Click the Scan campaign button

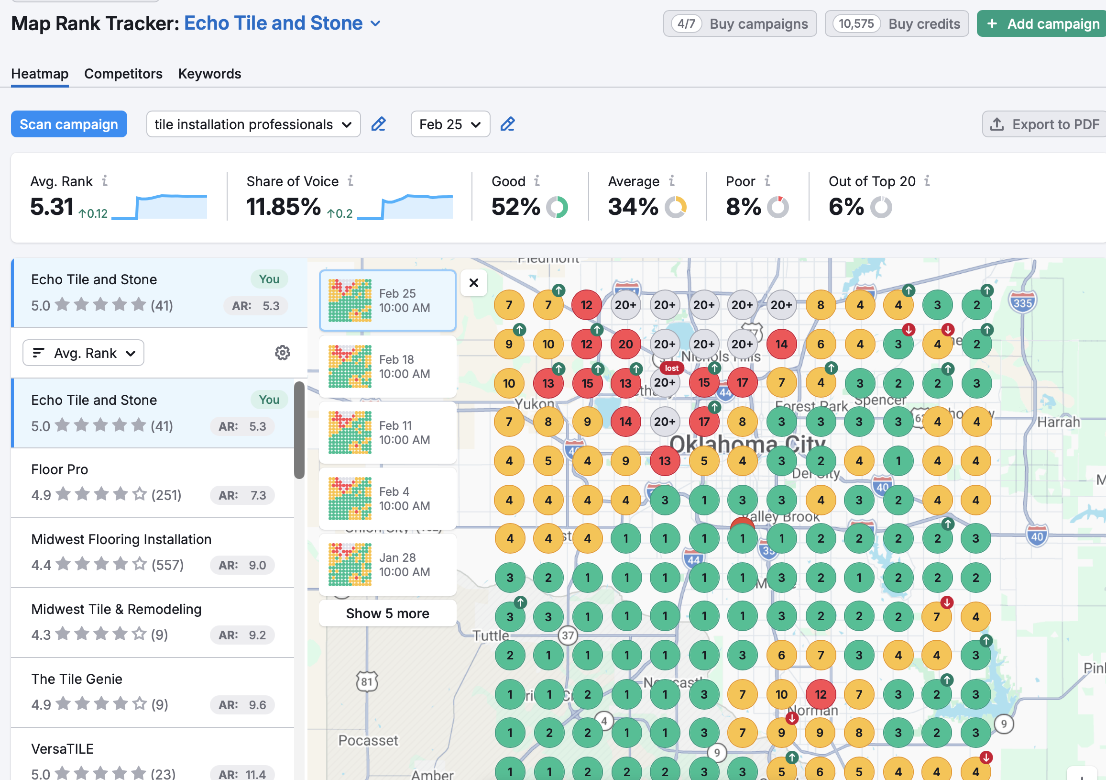click(69, 124)
